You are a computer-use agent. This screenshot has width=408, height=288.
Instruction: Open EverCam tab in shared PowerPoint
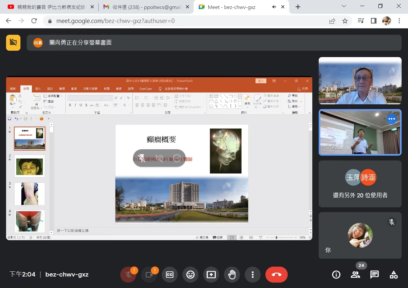click(x=146, y=89)
